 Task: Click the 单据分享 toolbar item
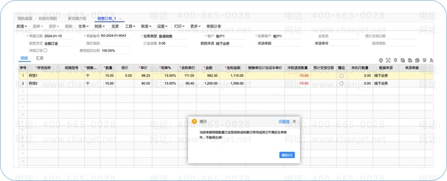[214, 26]
